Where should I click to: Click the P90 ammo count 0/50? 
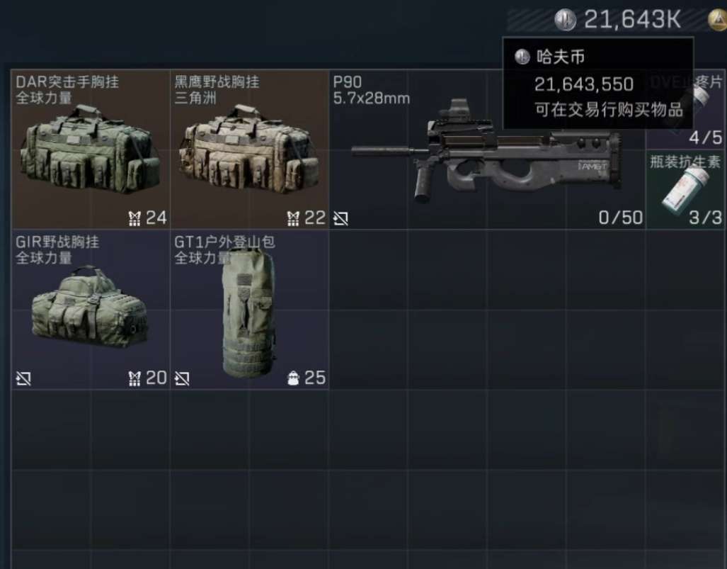point(620,218)
